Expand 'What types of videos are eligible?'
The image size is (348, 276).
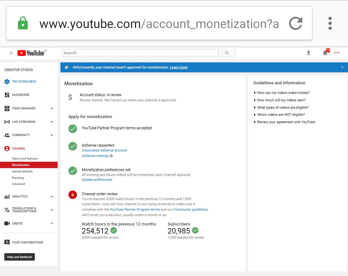[281, 107]
